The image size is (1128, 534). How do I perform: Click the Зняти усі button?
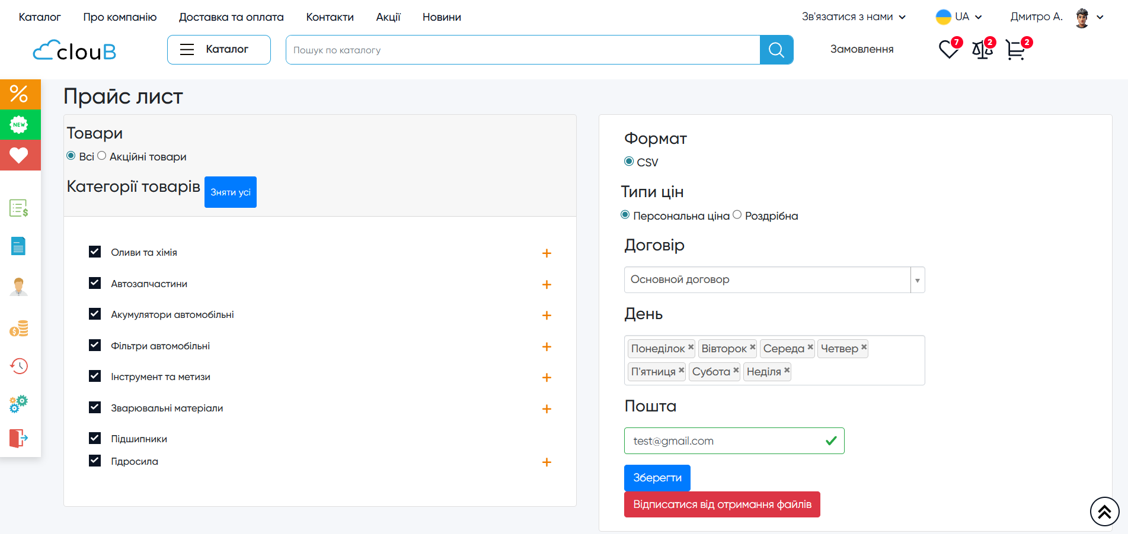click(231, 192)
